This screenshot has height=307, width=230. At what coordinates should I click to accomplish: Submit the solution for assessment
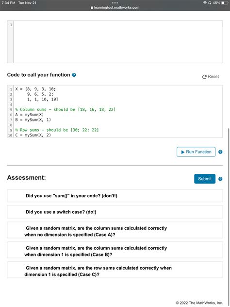[x=205, y=179]
